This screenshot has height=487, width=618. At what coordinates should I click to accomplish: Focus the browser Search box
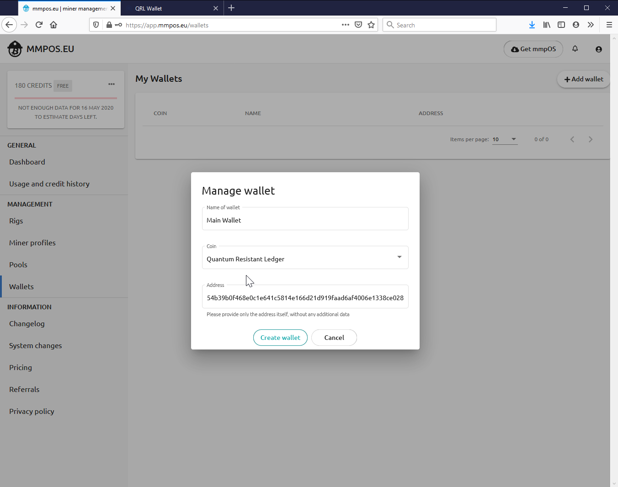[x=439, y=25]
